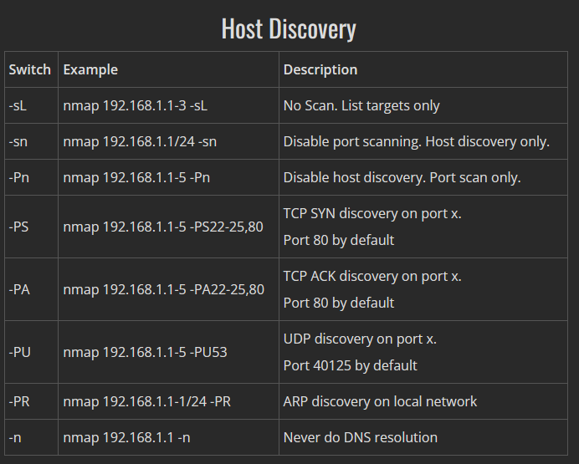Click 'Port 40125 by default' text

coord(350,365)
